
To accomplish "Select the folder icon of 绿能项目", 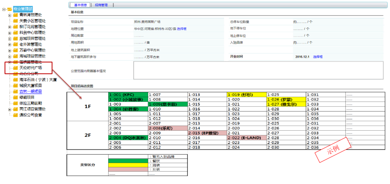I will [16, 97].
